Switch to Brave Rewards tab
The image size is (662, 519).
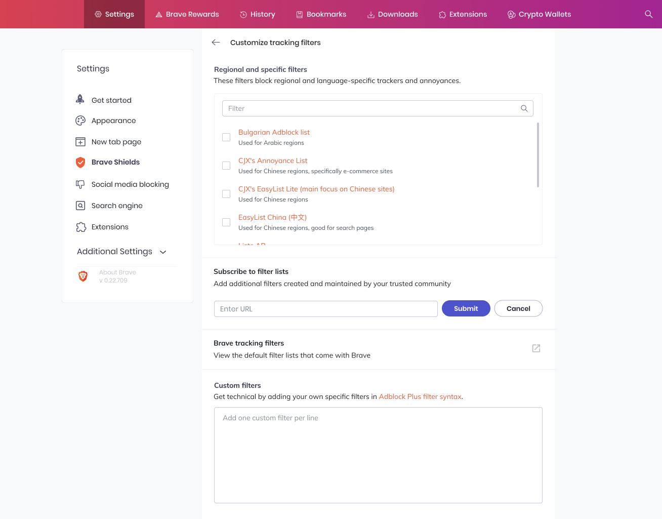[187, 14]
